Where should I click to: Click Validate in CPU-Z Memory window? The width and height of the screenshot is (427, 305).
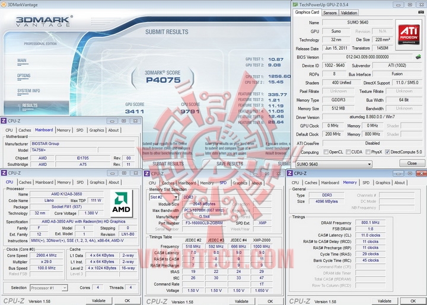pos(384,301)
